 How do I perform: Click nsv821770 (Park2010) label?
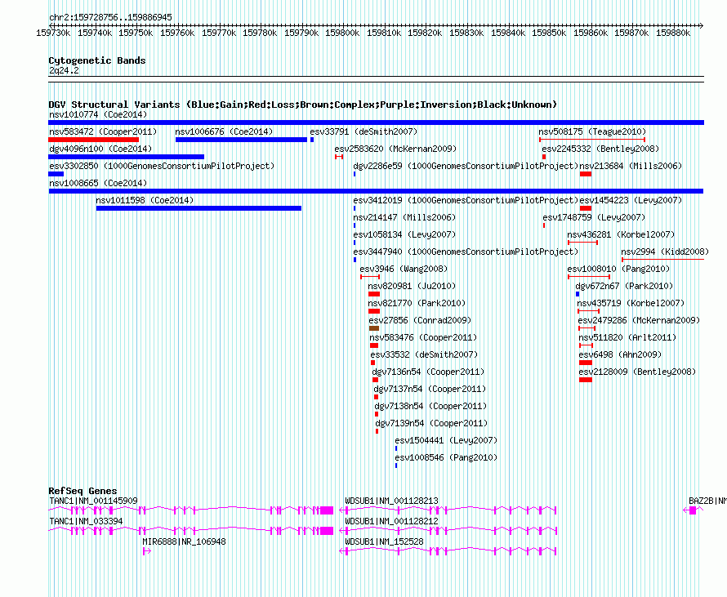point(417,303)
